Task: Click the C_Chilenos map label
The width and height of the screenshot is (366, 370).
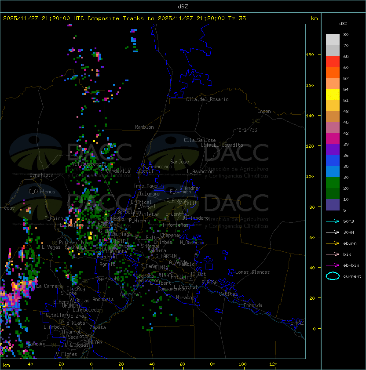Action: click(42, 192)
